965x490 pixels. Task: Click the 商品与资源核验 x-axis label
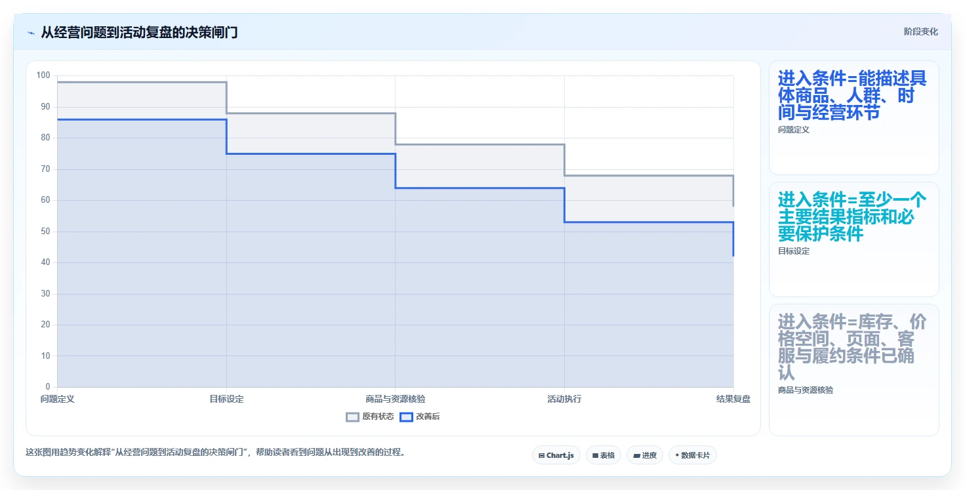[x=396, y=399]
